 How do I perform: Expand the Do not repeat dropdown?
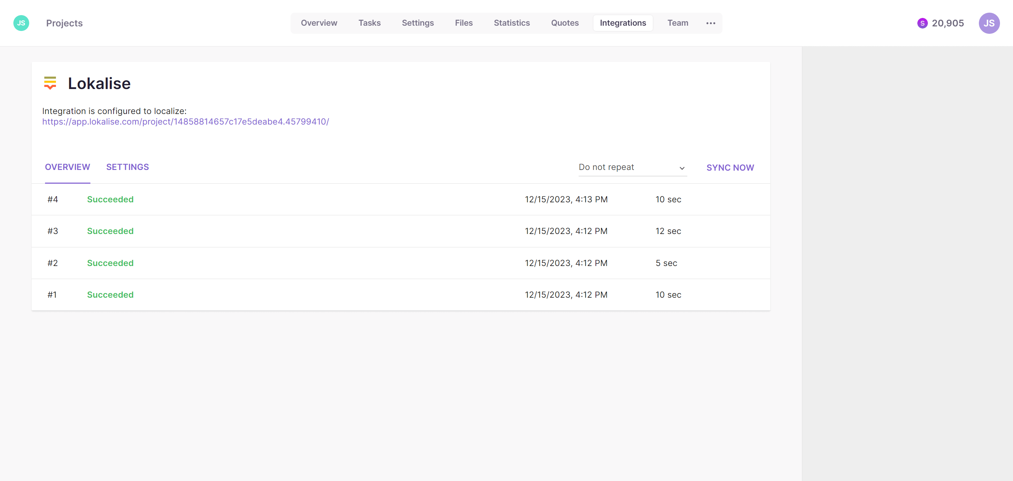click(x=632, y=167)
